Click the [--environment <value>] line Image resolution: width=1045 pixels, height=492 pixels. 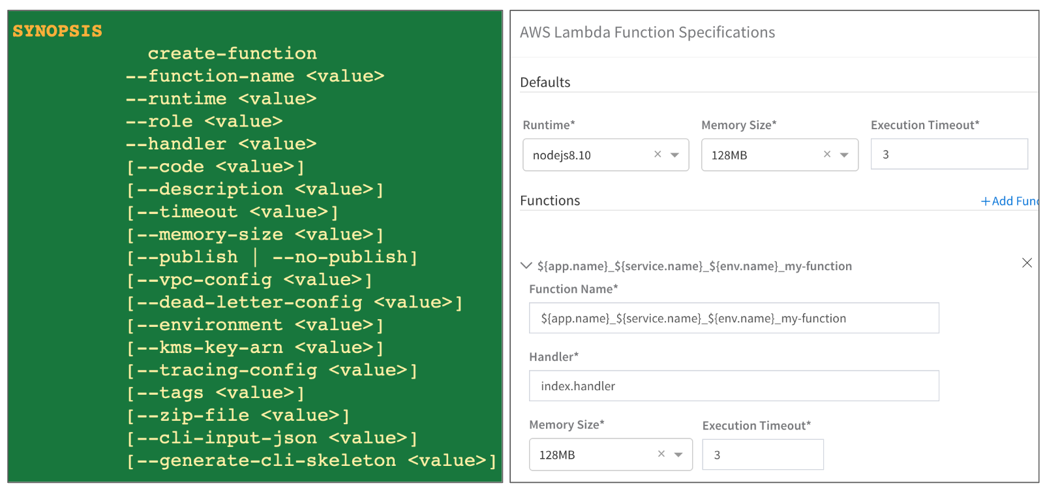pyautogui.click(x=255, y=324)
